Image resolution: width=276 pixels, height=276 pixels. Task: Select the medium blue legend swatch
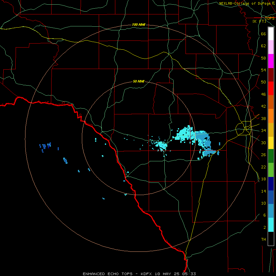pos(271,197)
